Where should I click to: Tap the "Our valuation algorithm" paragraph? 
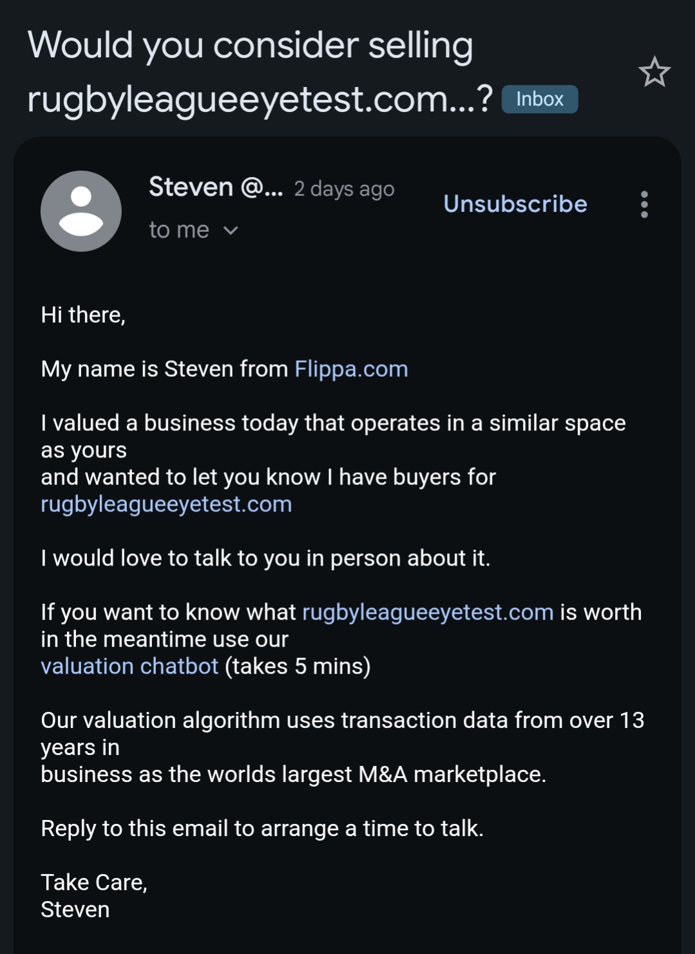(x=341, y=747)
